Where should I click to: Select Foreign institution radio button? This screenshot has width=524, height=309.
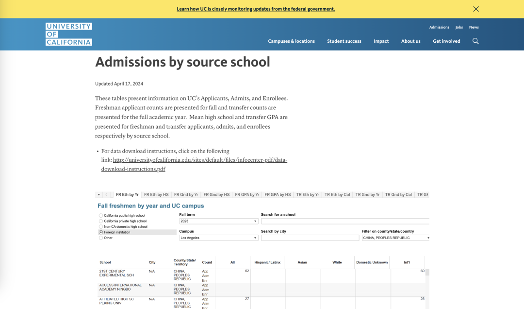point(100,232)
